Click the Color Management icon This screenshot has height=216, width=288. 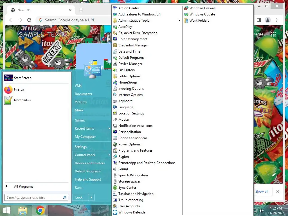coord(115,39)
